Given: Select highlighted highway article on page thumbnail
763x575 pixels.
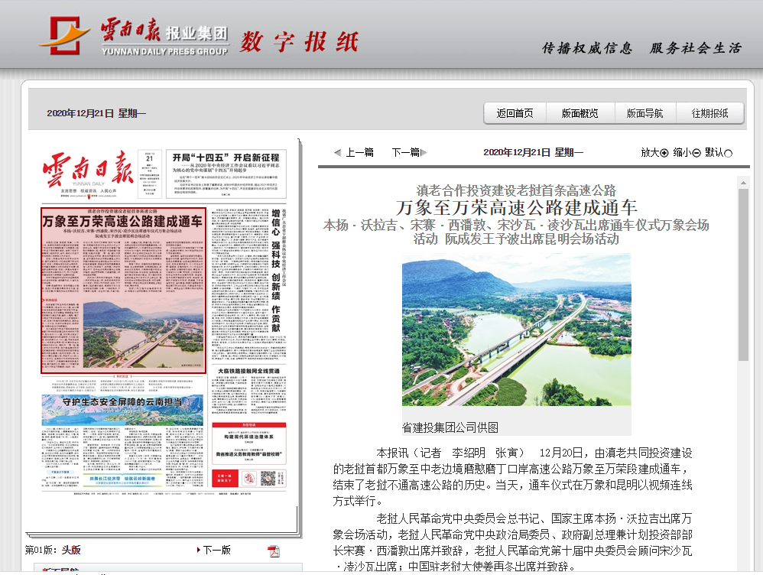Looking at the screenshot, I should tap(123, 291).
